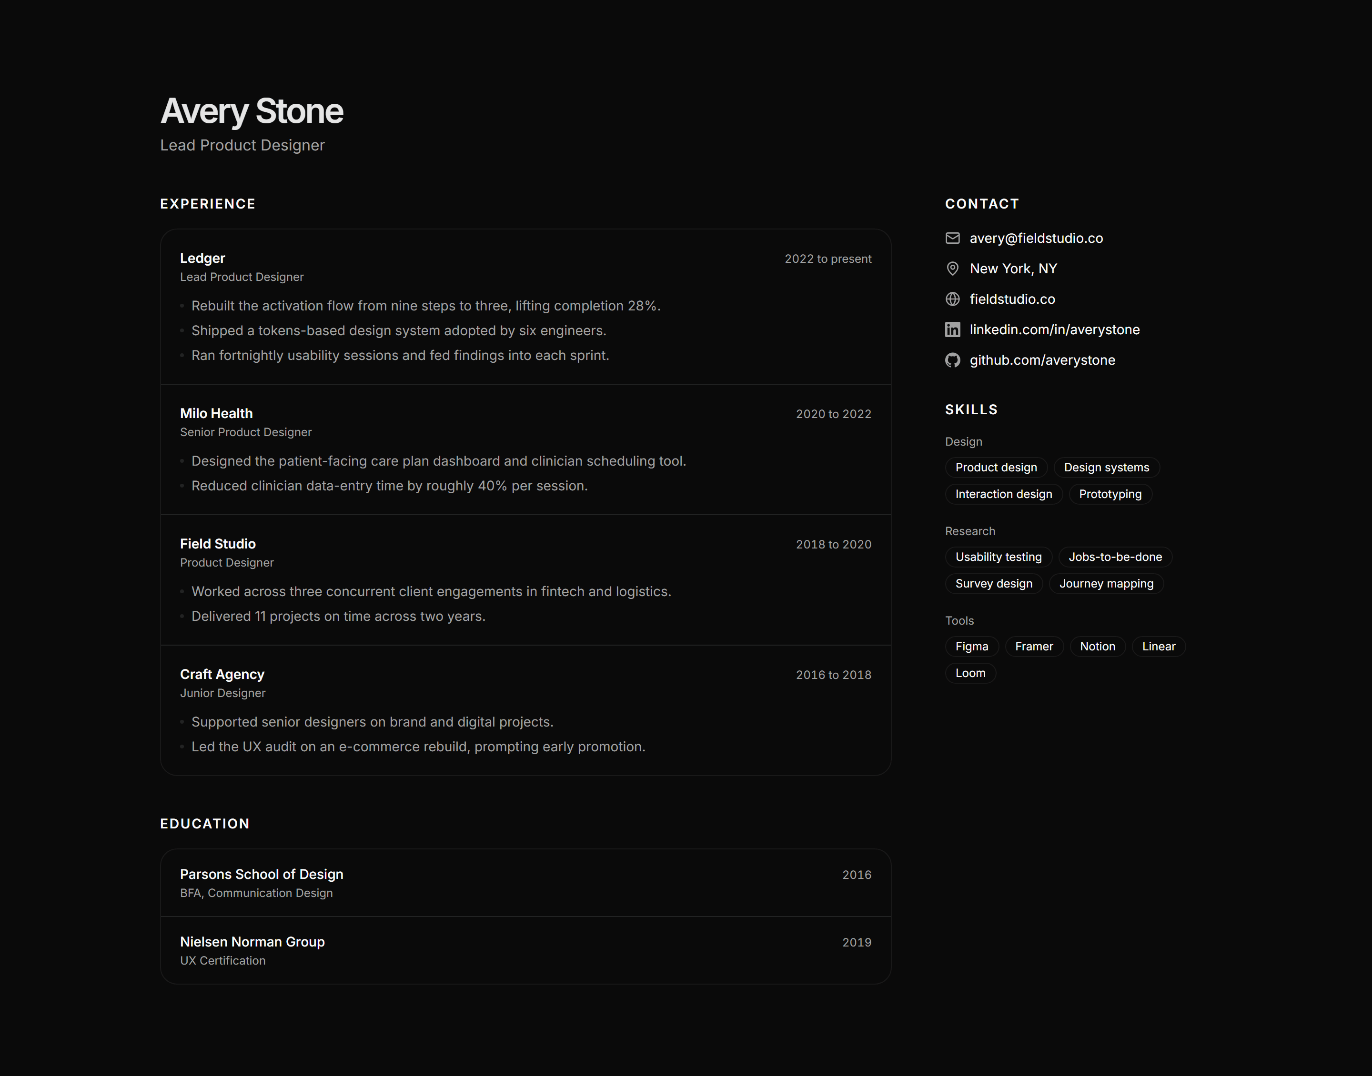Click the patient-facing care plan dashboard bullet
Viewport: 1372px width, 1076px height.
point(439,461)
